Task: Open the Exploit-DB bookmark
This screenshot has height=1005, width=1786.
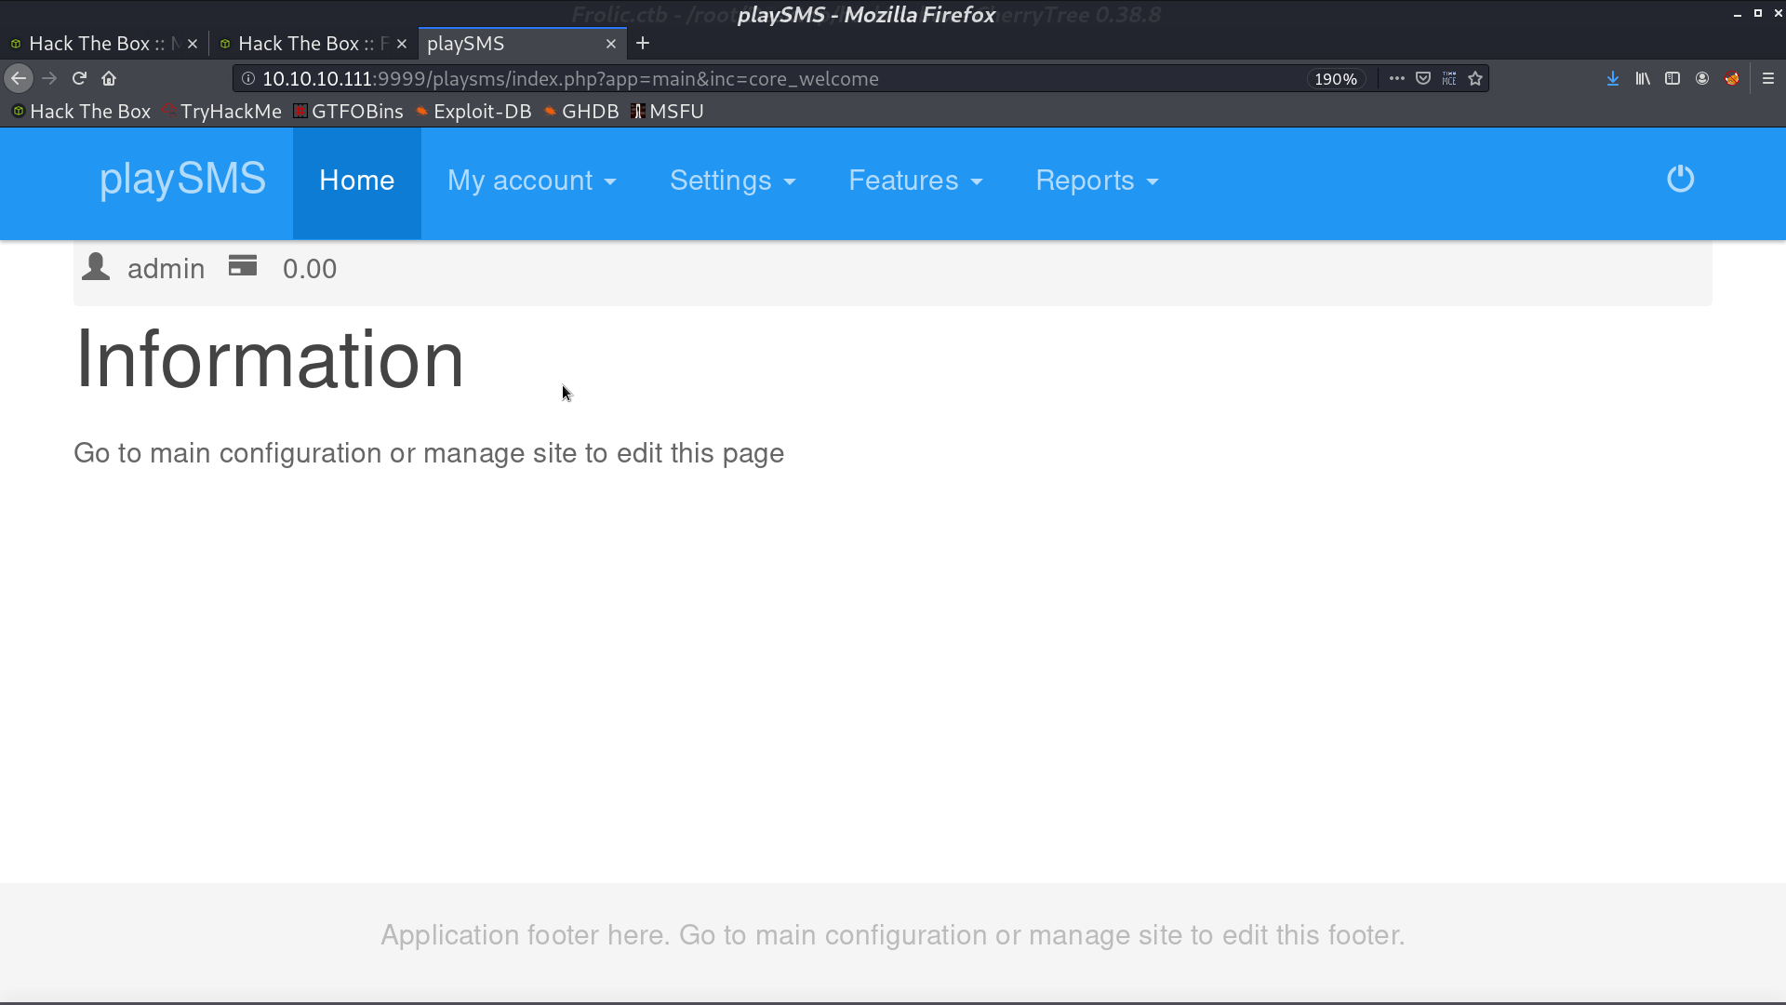Action: (473, 112)
